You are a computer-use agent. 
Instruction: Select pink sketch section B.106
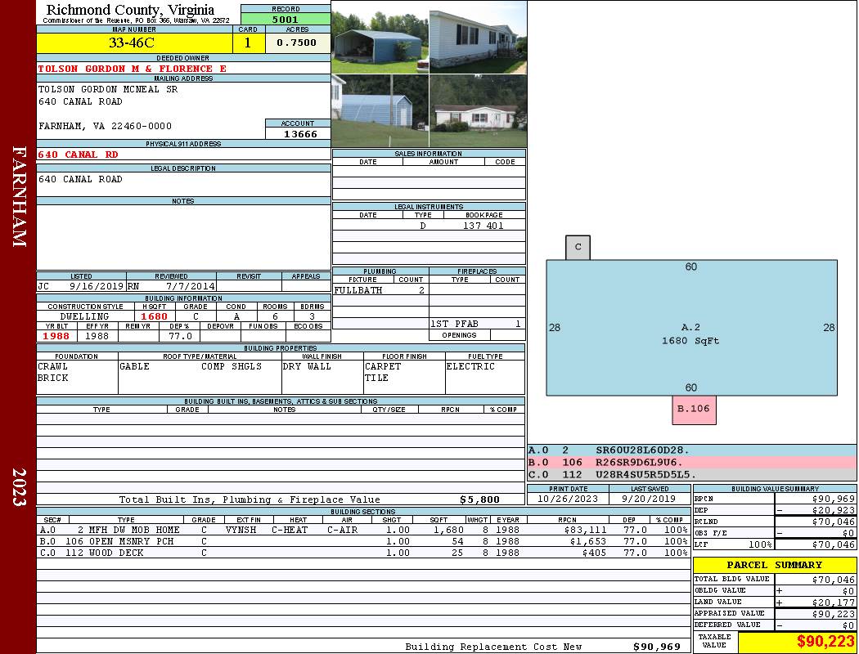tap(694, 410)
